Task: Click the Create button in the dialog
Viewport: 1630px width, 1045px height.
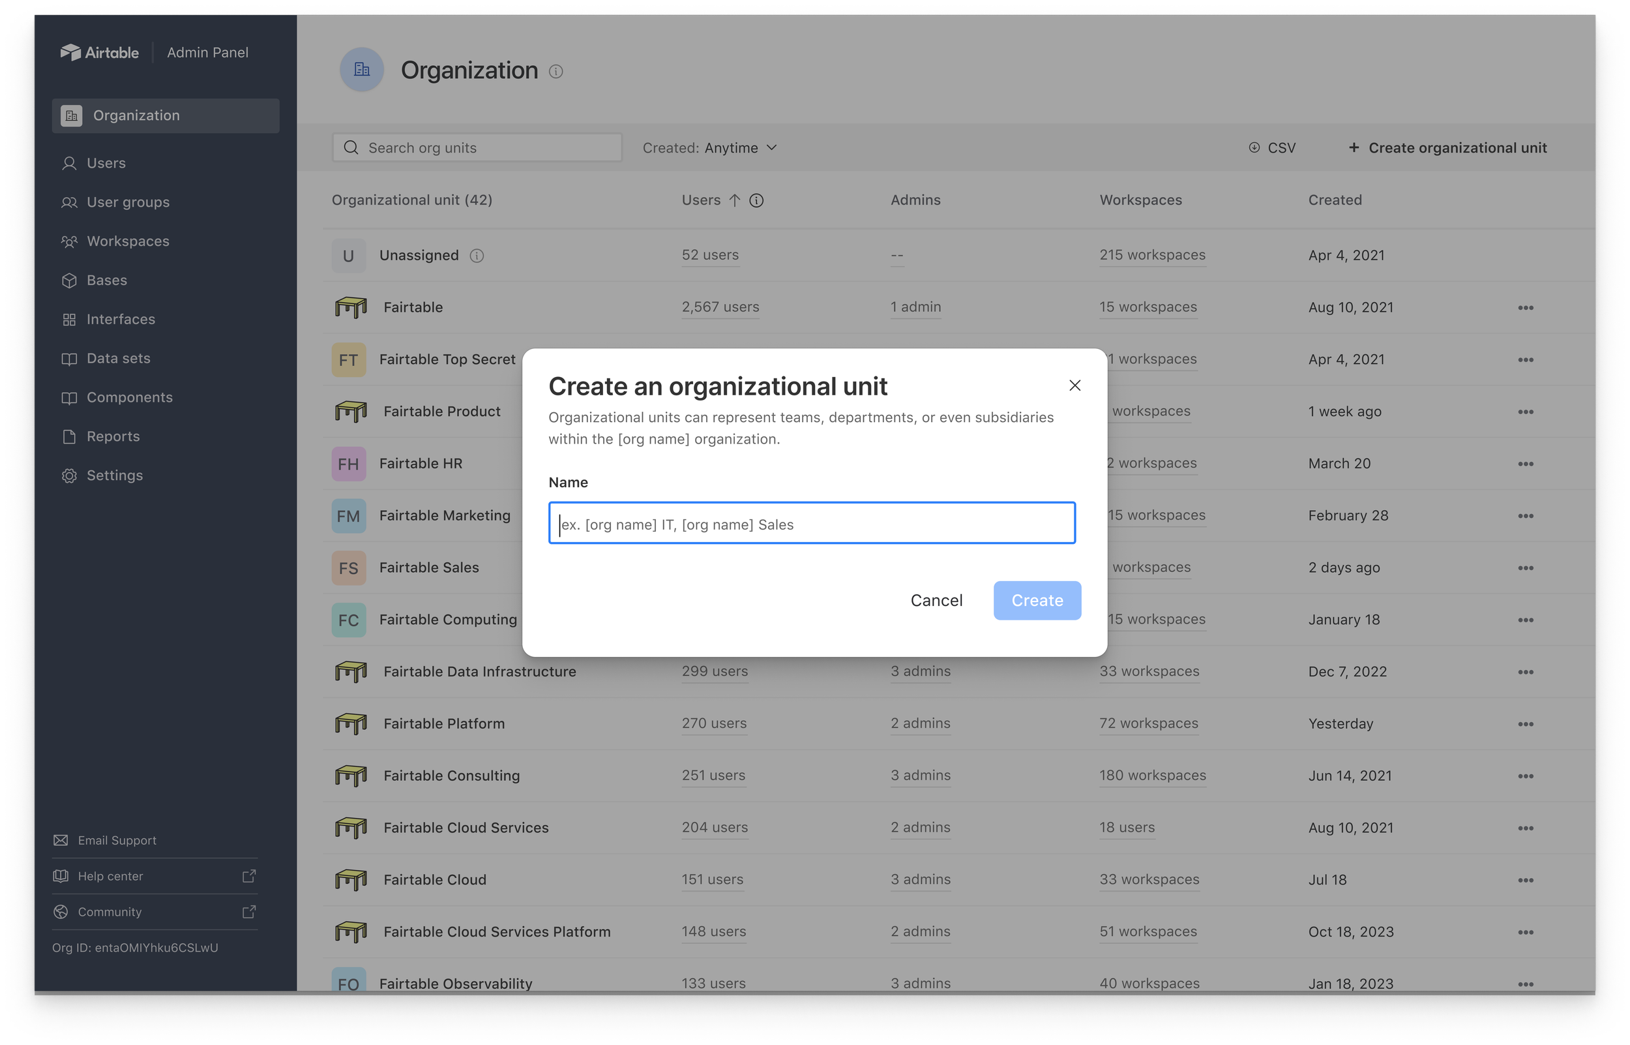Action: [1037, 600]
